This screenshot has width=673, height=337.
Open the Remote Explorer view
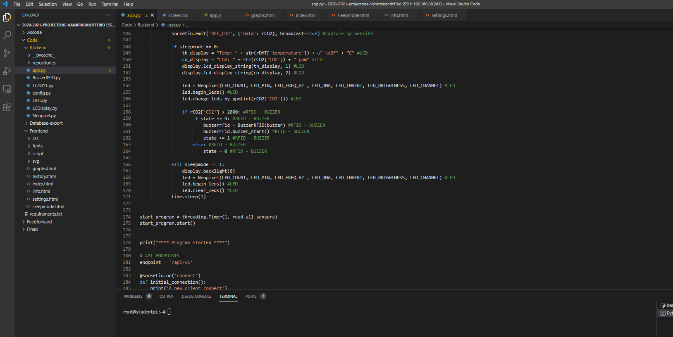tap(7, 89)
